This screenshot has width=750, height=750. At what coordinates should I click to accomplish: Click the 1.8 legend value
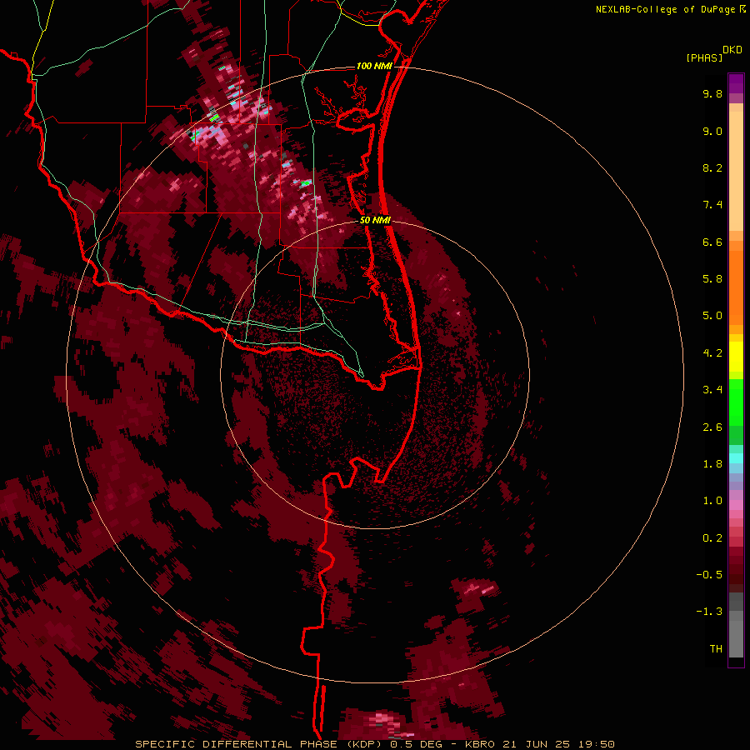pos(712,464)
